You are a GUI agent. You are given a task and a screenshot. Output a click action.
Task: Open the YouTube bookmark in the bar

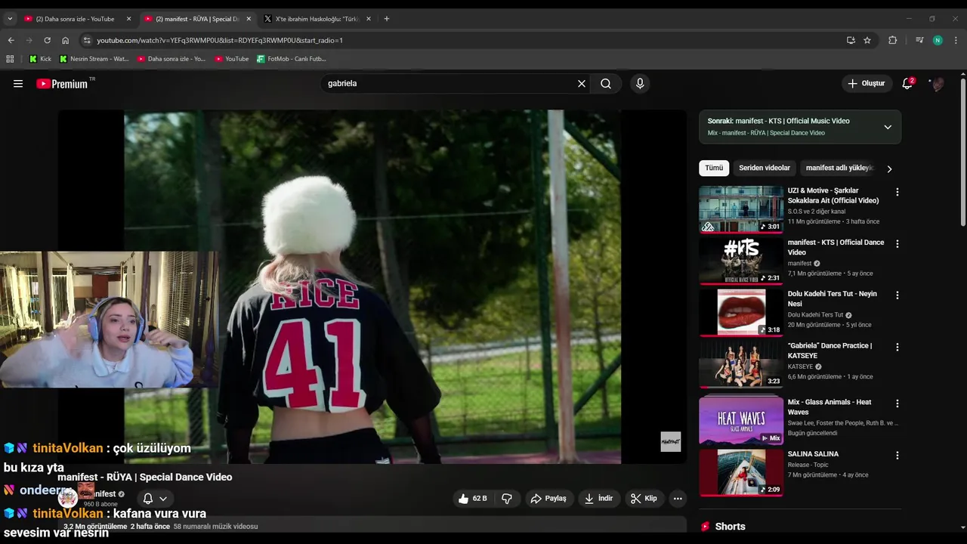[231, 58]
